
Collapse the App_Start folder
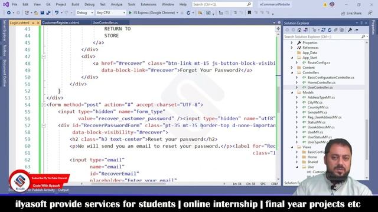pyautogui.click(x=292, y=58)
